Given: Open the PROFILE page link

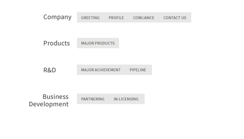Looking at the screenshot, I should (x=116, y=18).
